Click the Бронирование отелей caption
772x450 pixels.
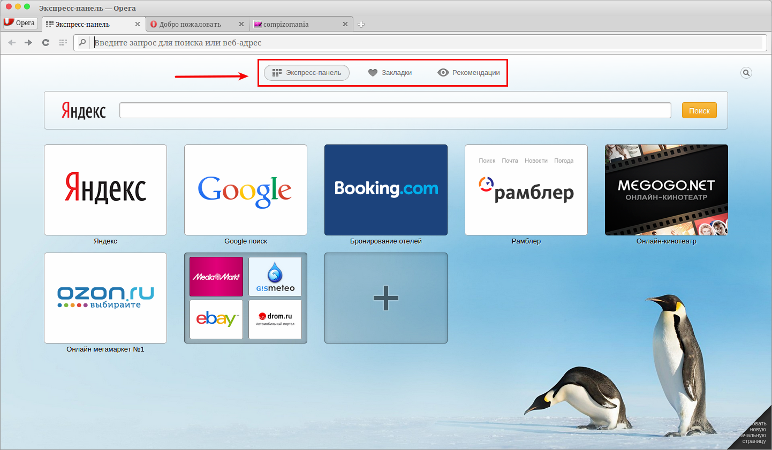[x=386, y=241]
